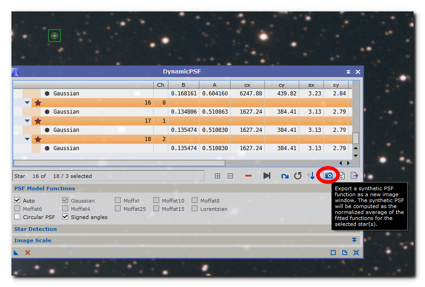
Task: Click the Reset crossed arrows icon
Action: 356,253
